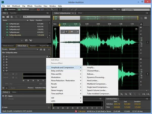Delete effects rack preset trash icon

(x=44, y=50)
